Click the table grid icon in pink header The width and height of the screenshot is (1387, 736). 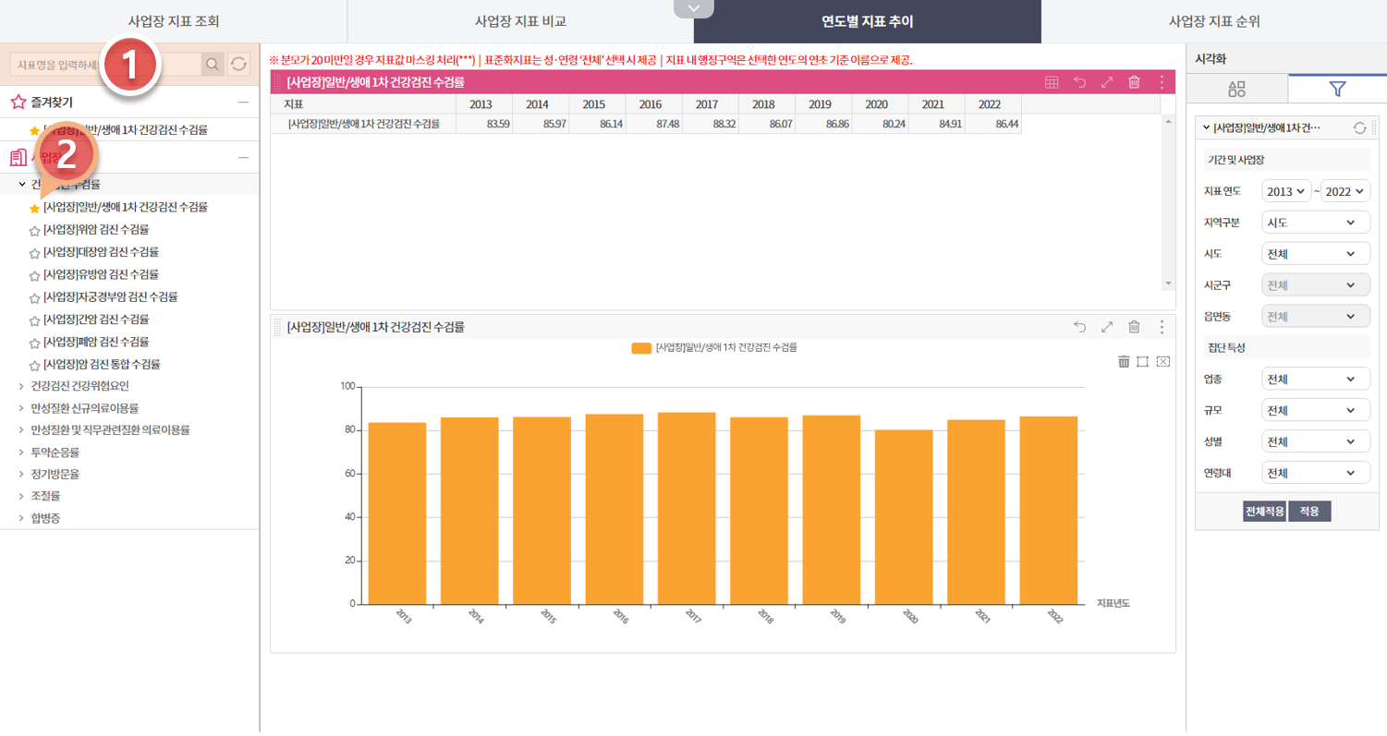[x=1052, y=82]
